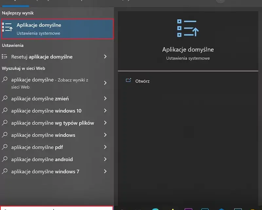
Task: Click search icon beside 'aplikacje domyślne android'
Action: point(5,159)
